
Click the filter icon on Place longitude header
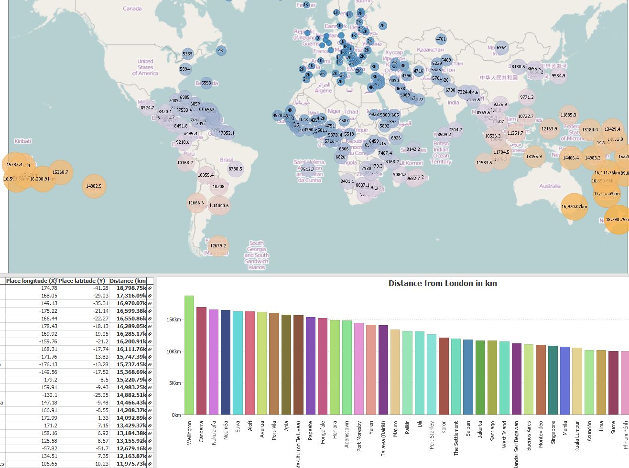coord(55,281)
